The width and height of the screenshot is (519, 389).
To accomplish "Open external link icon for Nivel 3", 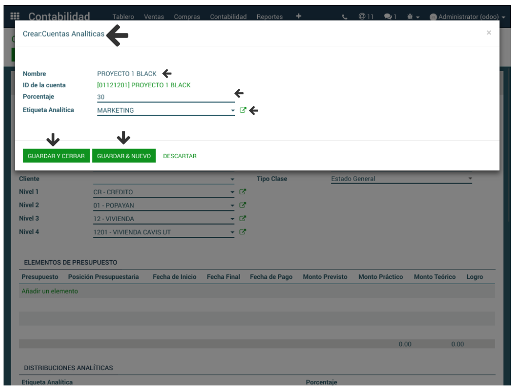I will [243, 219].
